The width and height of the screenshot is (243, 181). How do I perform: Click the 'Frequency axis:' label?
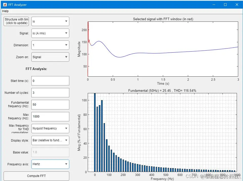pos(18,164)
